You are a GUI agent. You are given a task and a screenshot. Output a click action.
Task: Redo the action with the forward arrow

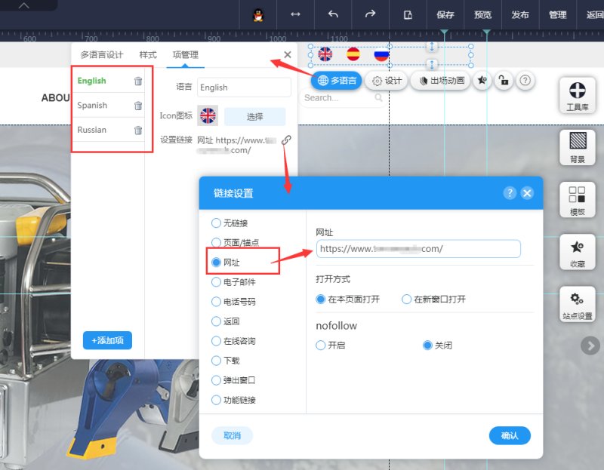[x=370, y=14]
